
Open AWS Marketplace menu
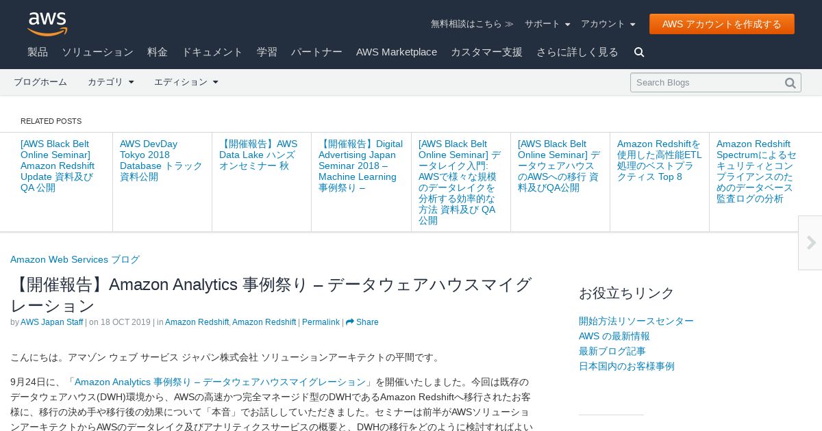[397, 52]
